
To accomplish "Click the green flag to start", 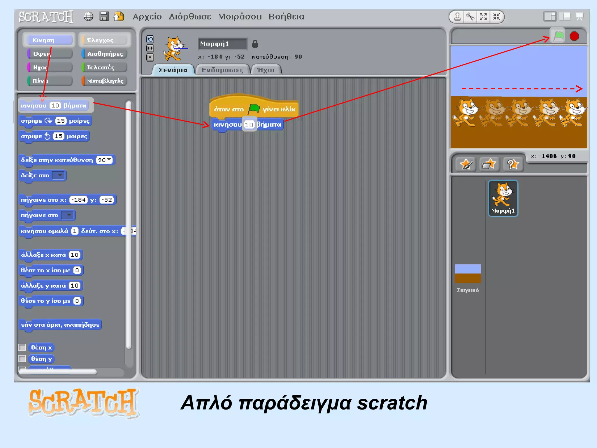I will click(x=558, y=36).
